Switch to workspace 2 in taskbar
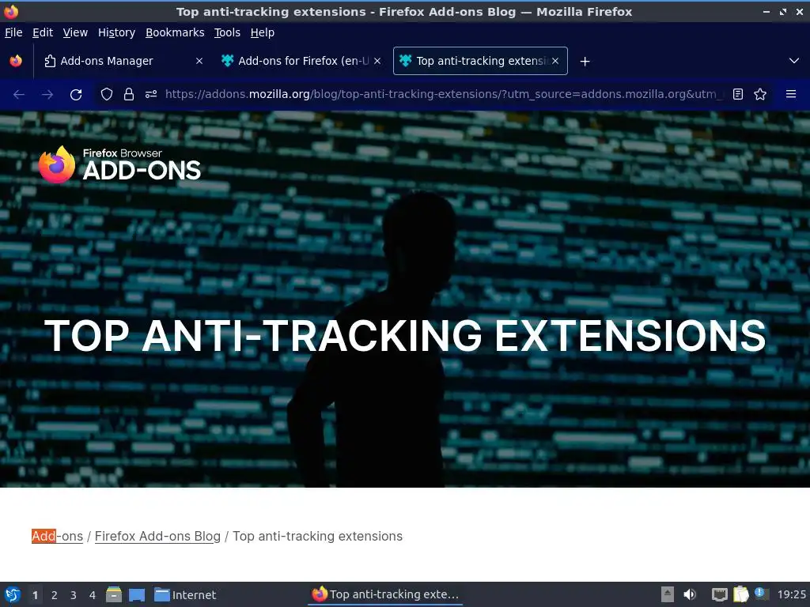Viewport: 810px width, 607px height. coord(55,595)
